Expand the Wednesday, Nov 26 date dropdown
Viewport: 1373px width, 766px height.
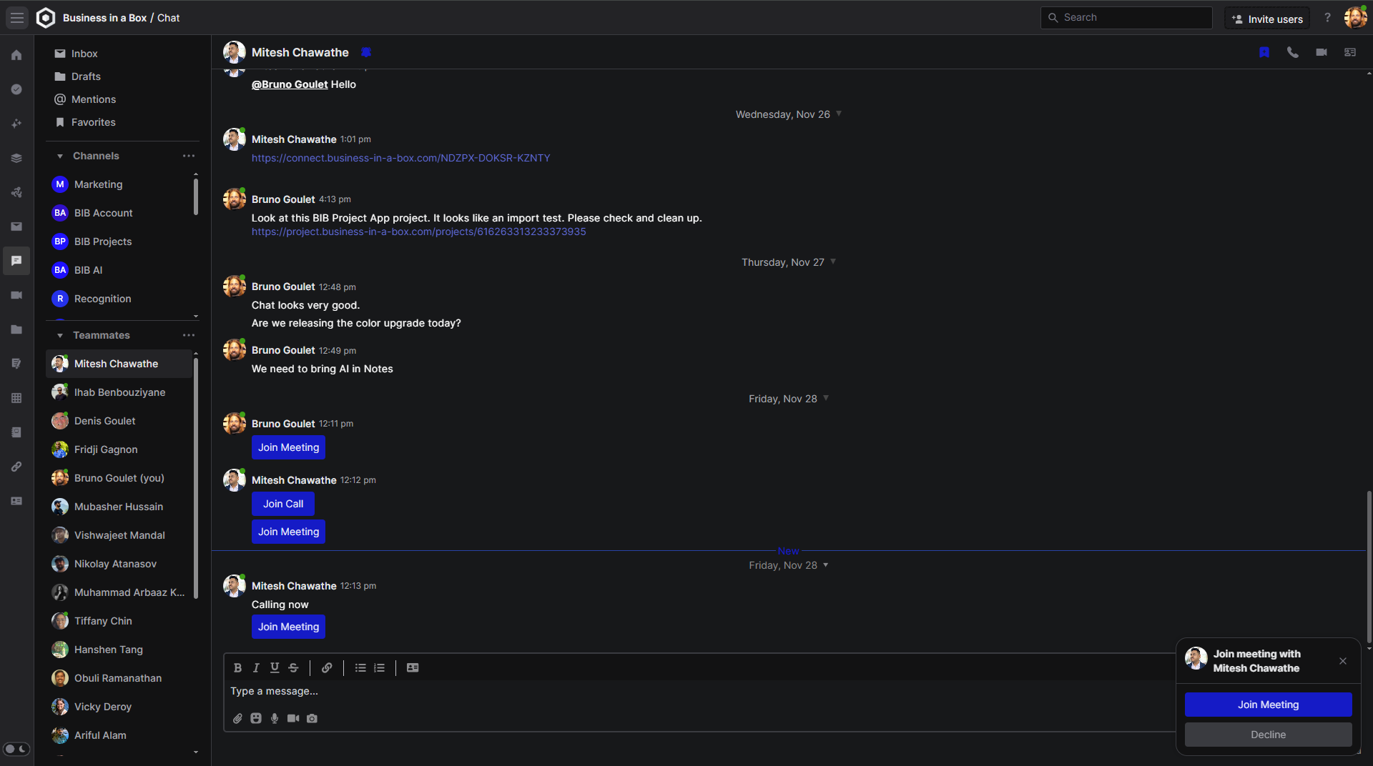pyautogui.click(x=839, y=114)
